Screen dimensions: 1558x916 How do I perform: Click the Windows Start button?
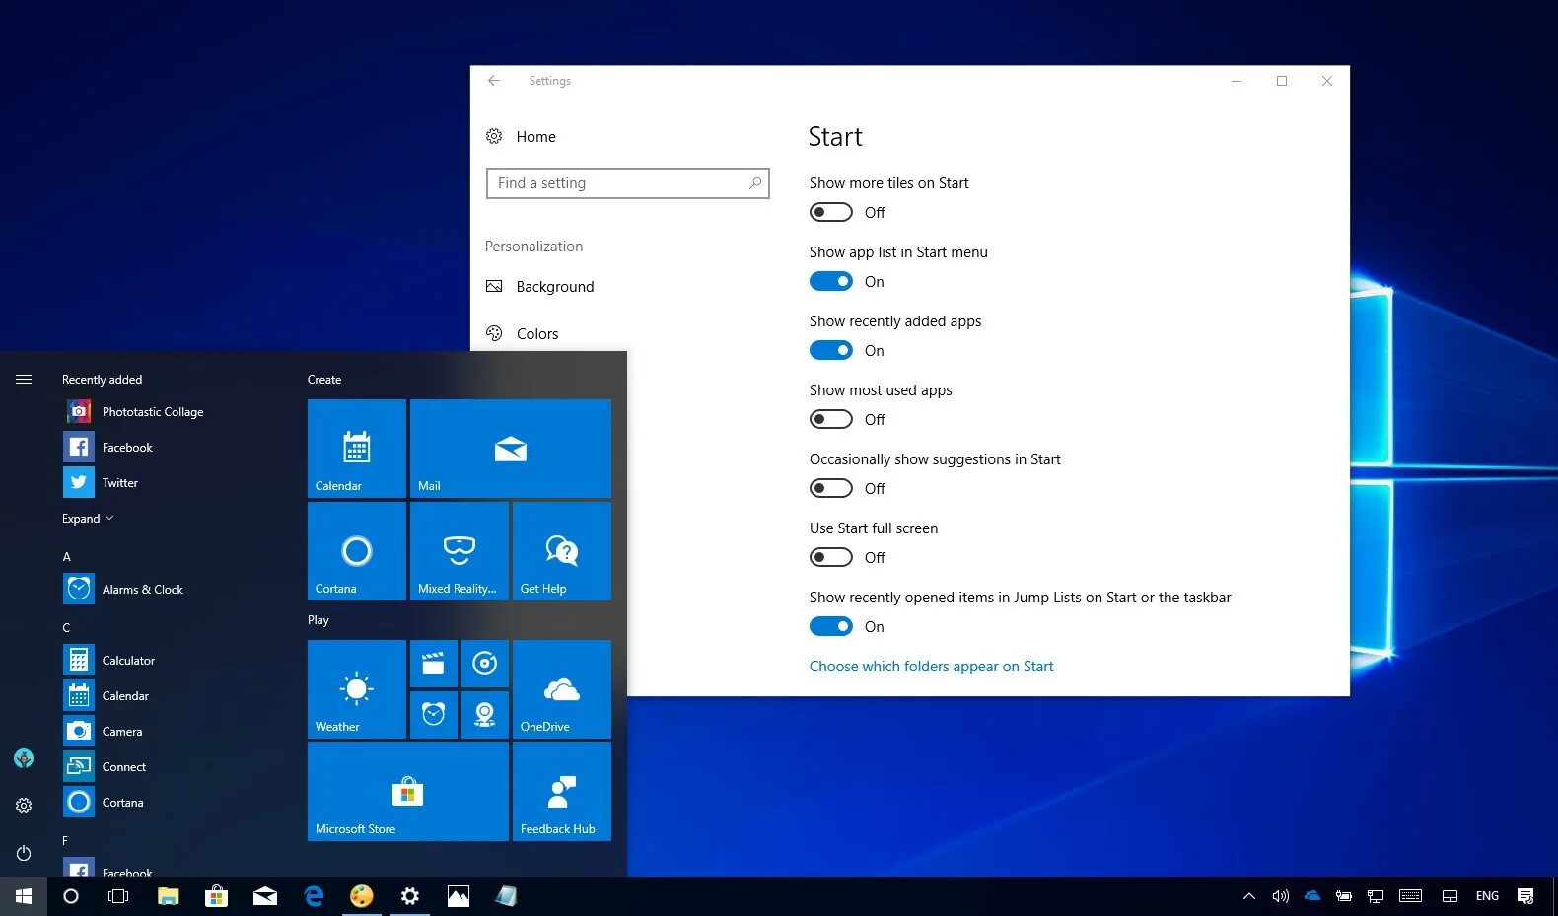(24, 896)
